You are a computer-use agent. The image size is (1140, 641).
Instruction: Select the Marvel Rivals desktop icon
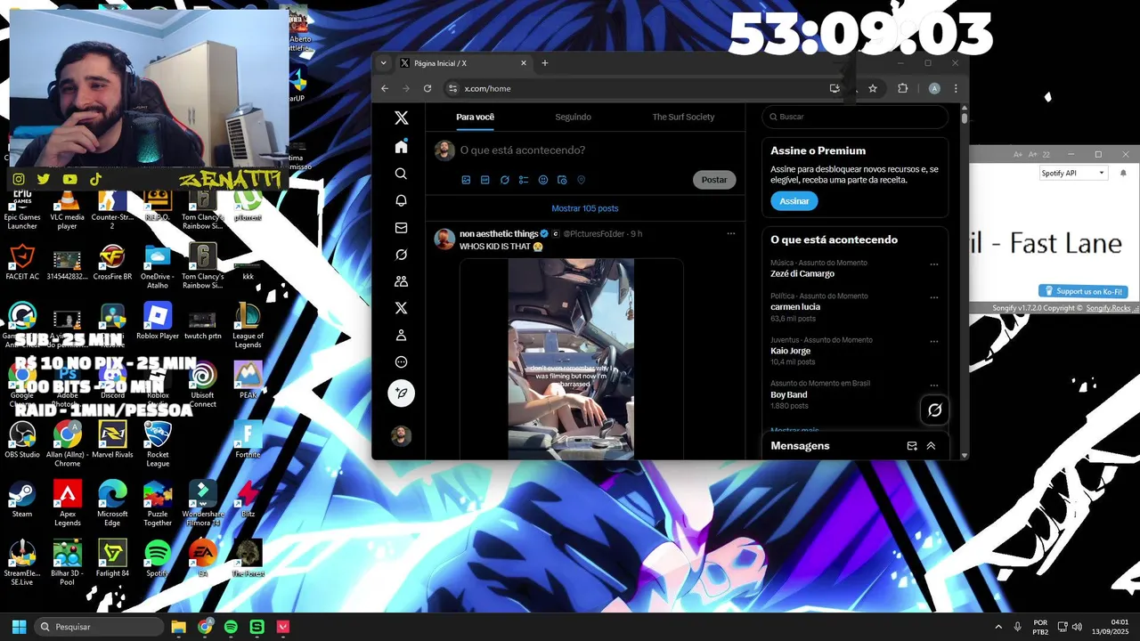tap(112, 441)
